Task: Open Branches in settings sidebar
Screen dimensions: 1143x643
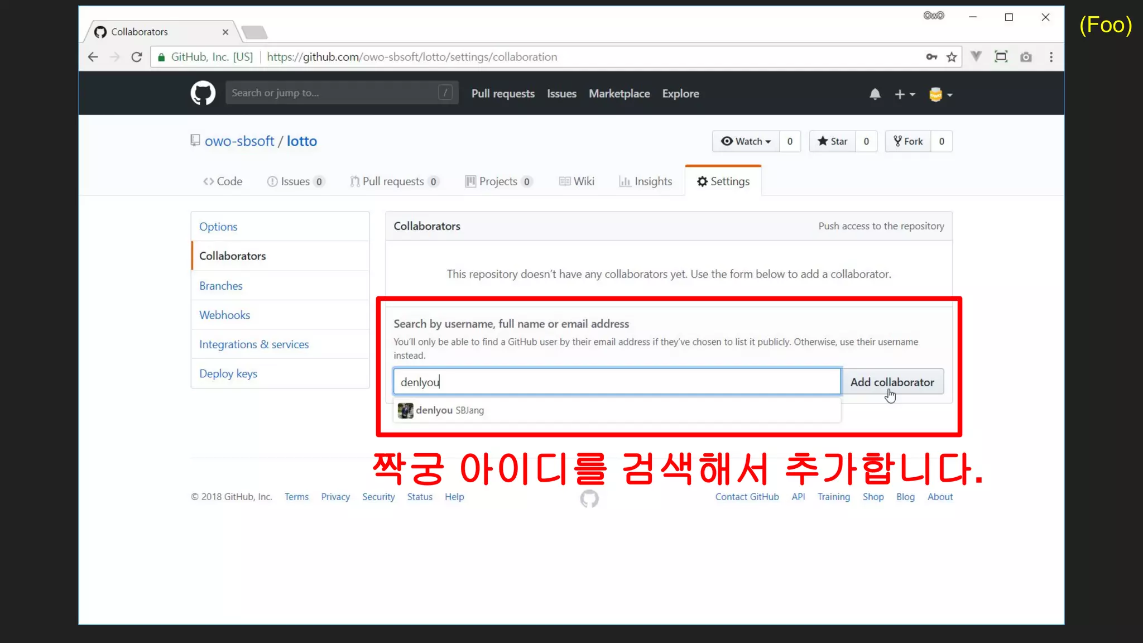Action: coord(280,286)
